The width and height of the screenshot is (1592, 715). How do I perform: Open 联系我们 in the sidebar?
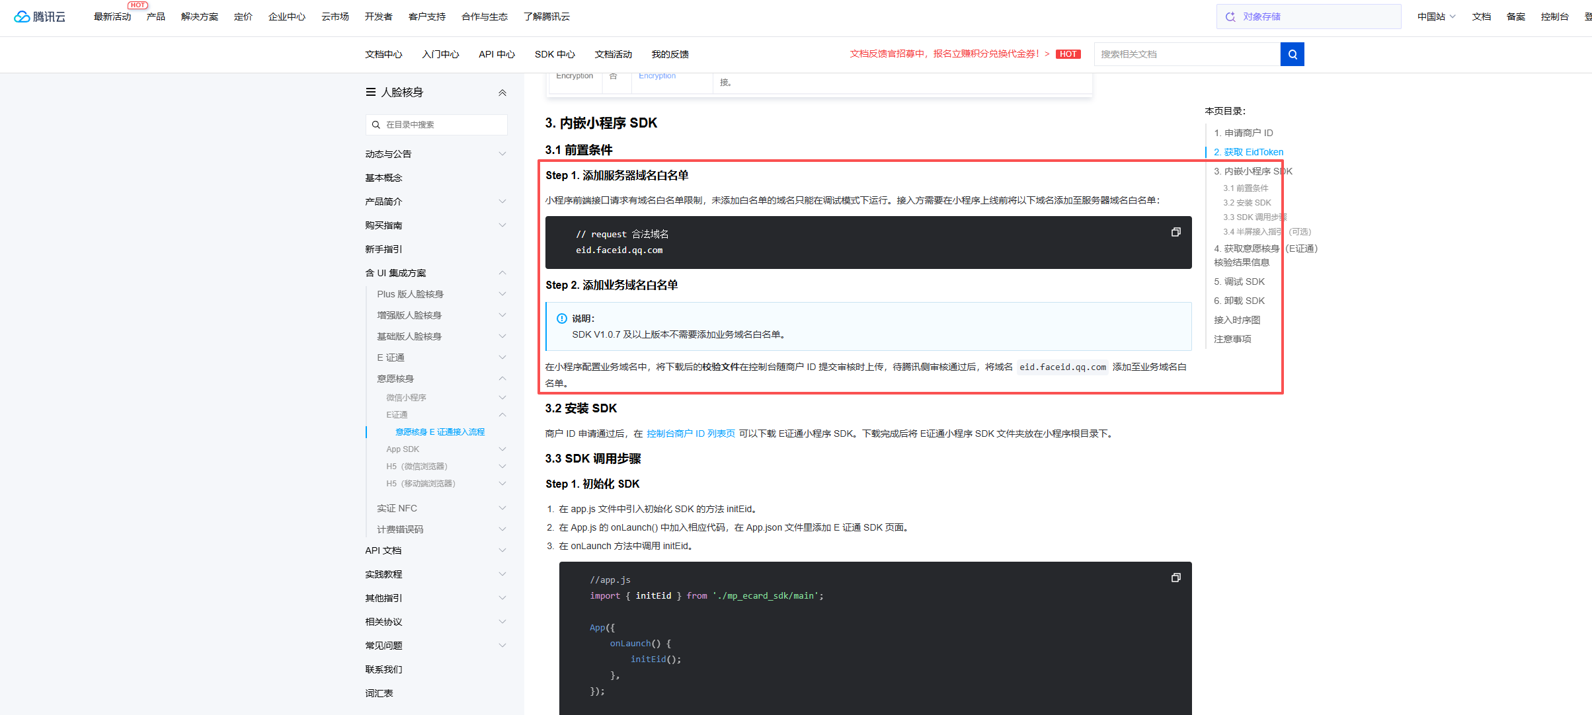[383, 669]
